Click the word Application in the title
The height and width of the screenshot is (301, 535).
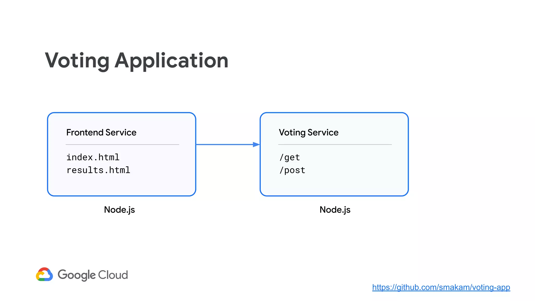point(171,61)
